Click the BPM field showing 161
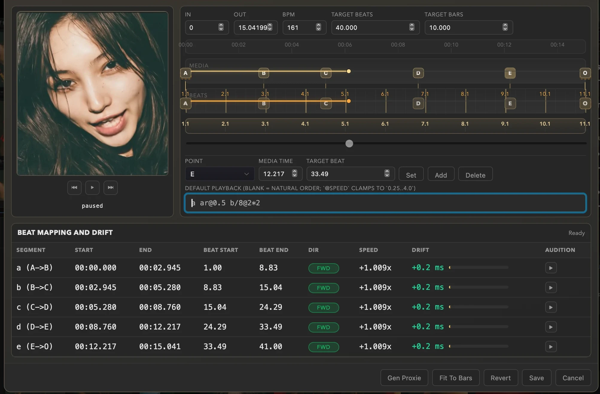This screenshot has height=394, width=600. [304, 27]
